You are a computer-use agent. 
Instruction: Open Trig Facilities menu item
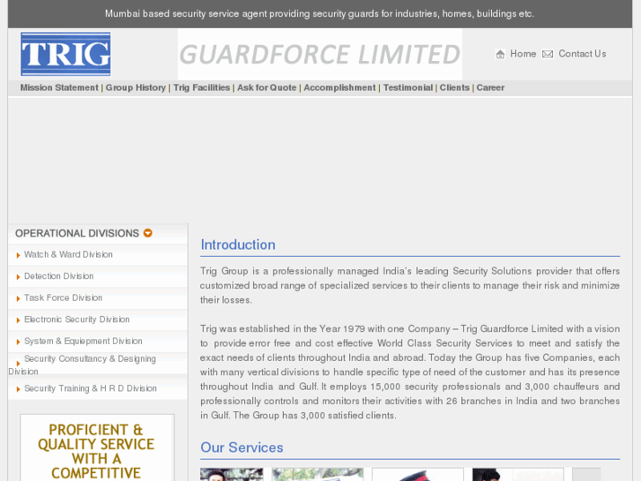tap(202, 87)
